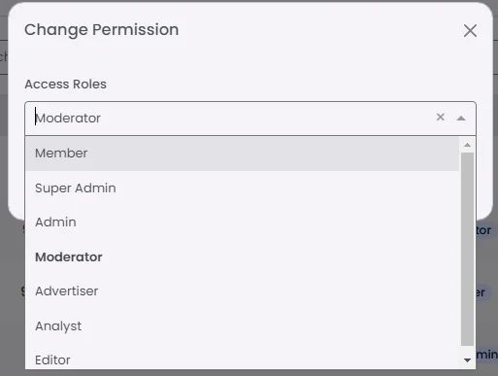Select the bold Moderator option
This screenshot has height=376, width=498.
(x=242, y=256)
